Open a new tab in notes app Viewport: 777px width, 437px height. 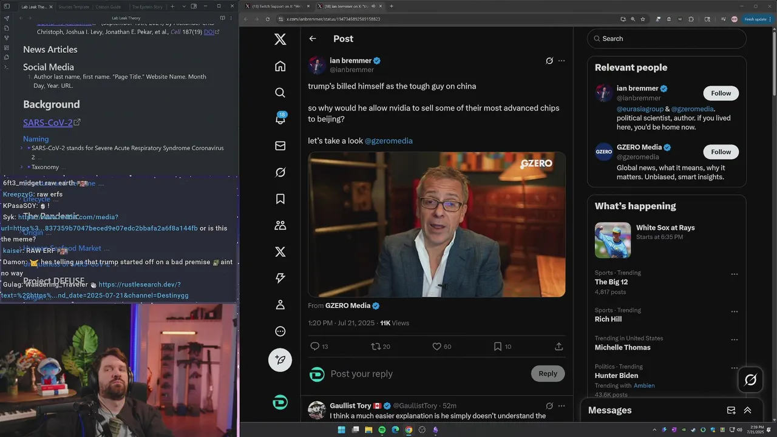pos(172,7)
